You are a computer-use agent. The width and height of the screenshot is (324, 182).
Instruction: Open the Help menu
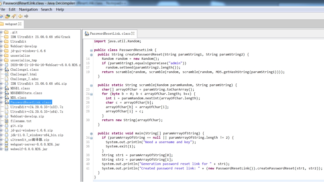[60, 10]
